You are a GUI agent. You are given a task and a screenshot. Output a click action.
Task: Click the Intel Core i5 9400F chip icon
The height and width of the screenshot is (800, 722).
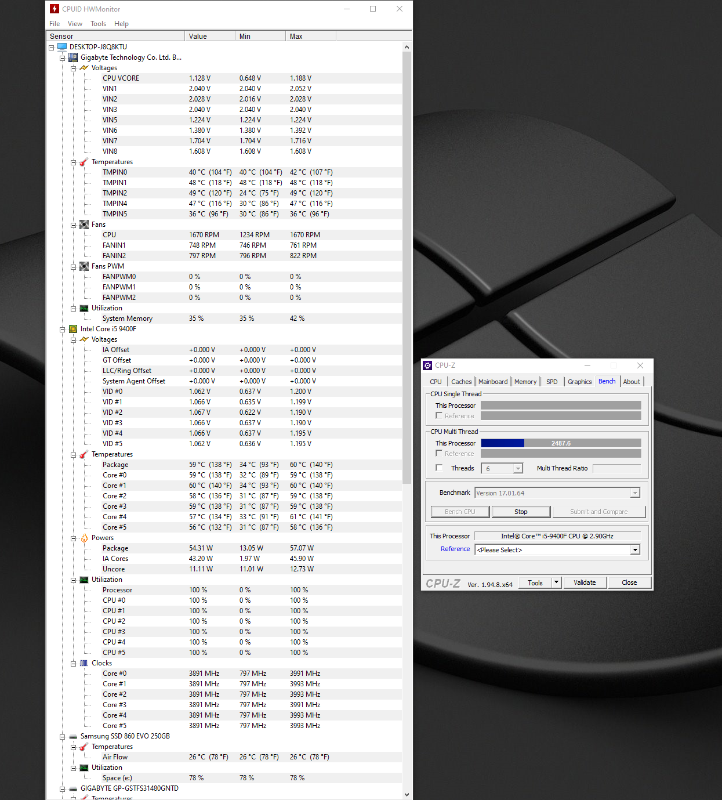(73, 329)
